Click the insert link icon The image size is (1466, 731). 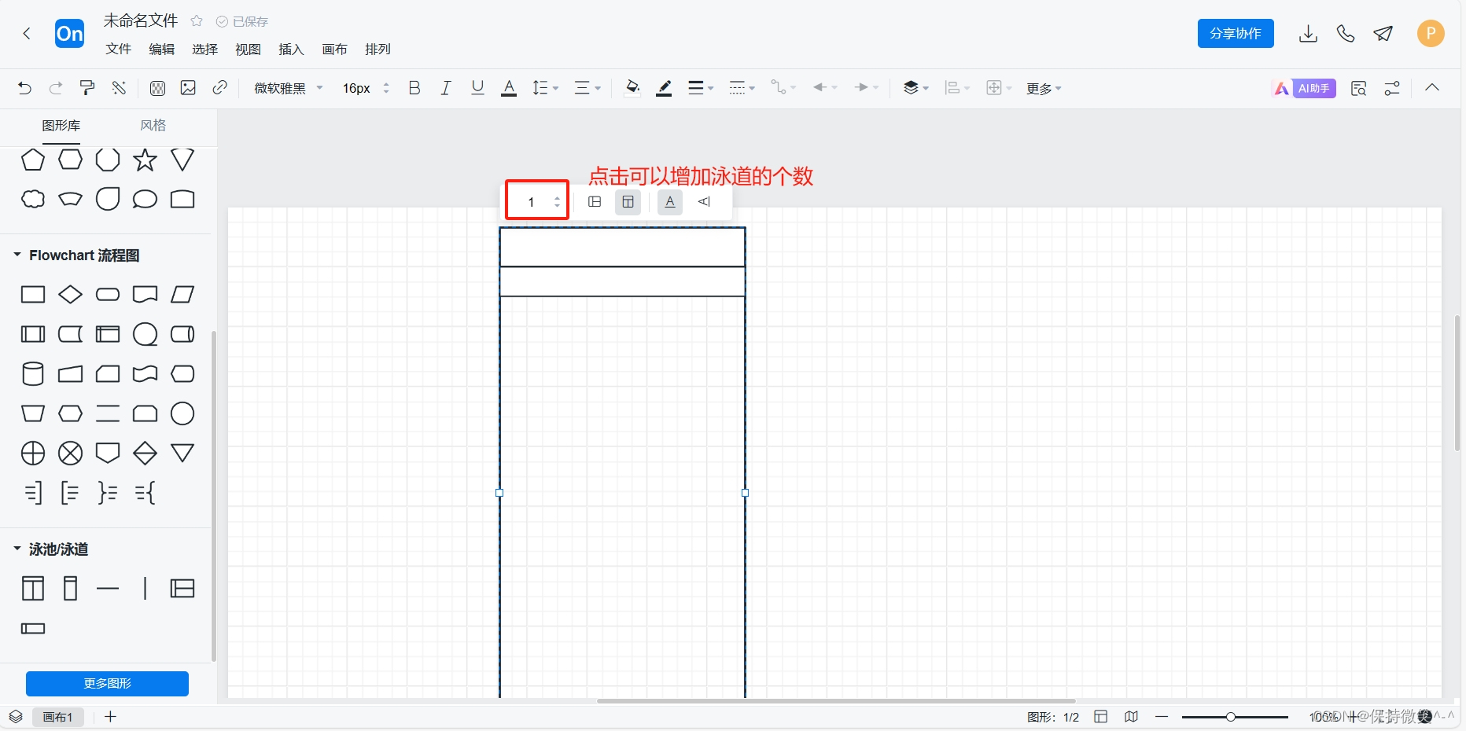219,88
